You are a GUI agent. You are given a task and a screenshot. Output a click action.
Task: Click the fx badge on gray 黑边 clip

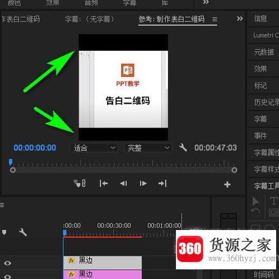click(71, 261)
